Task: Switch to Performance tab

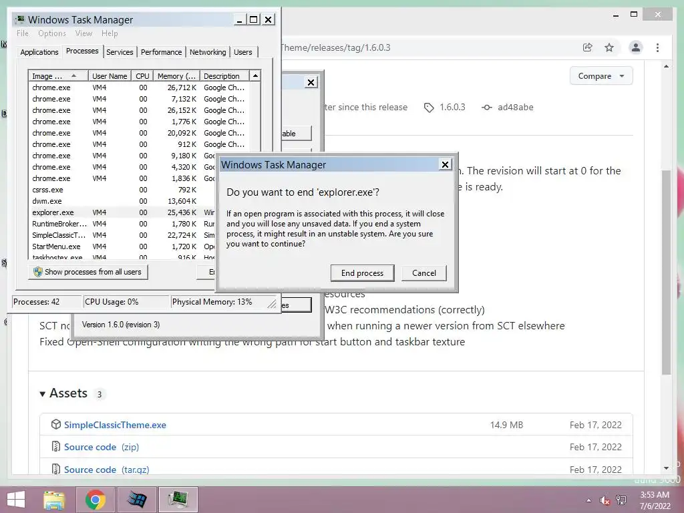Action: point(161,52)
